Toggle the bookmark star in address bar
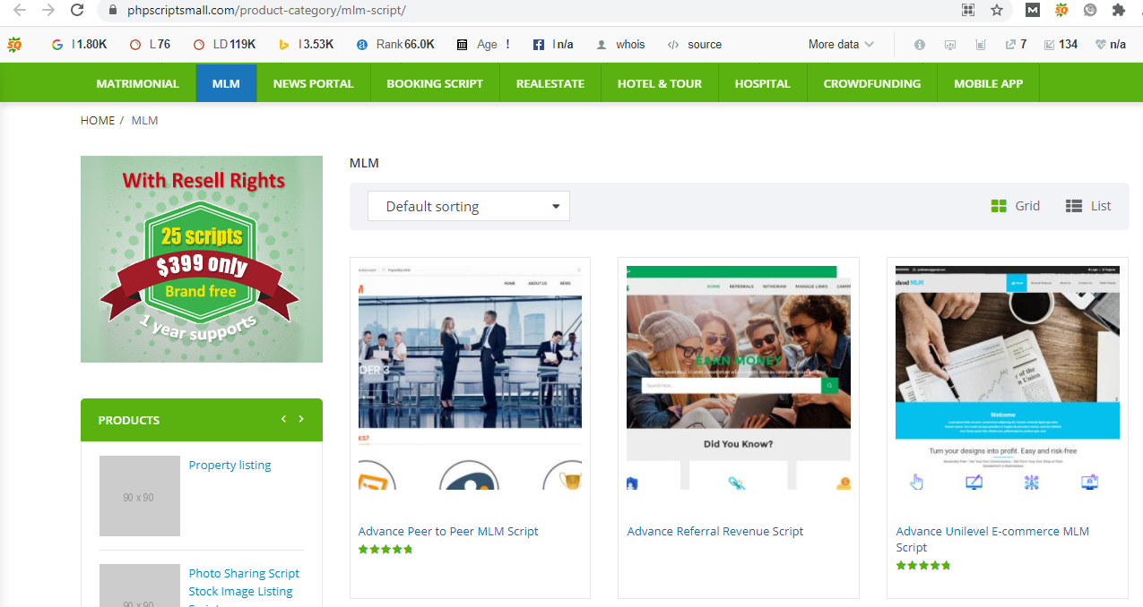The image size is (1143, 607). click(996, 11)
